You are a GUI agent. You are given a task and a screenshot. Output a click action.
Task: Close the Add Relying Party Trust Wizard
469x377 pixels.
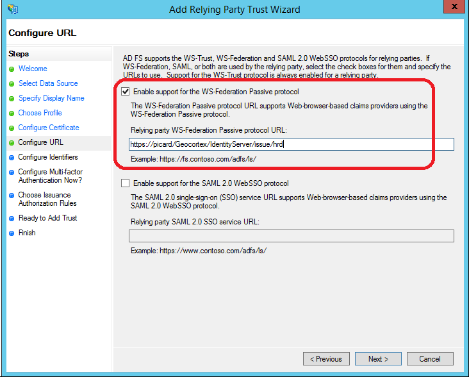(454, 6)
